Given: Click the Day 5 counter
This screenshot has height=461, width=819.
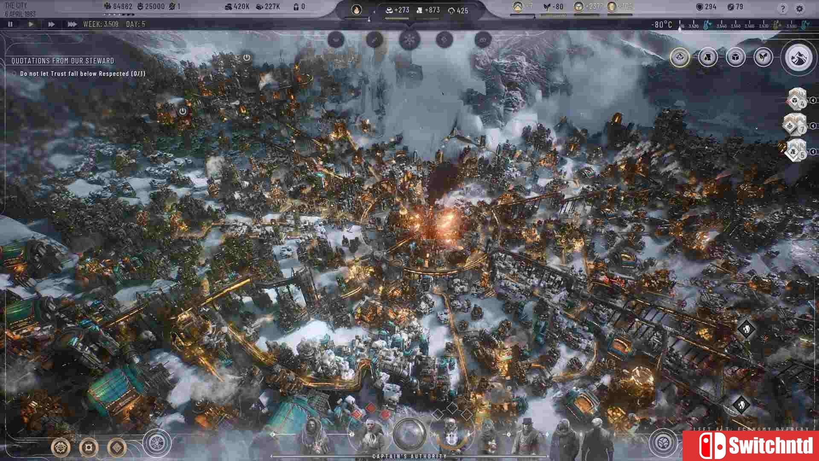Looking at the screenshot, I should (136, 24).
